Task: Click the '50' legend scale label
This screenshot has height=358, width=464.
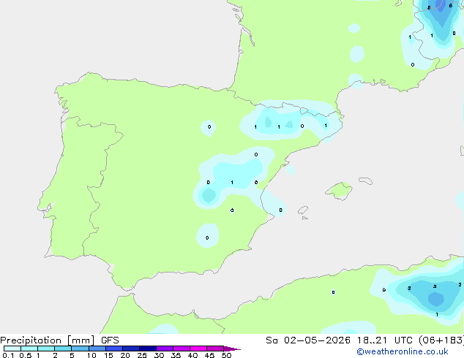Action: 226,355
